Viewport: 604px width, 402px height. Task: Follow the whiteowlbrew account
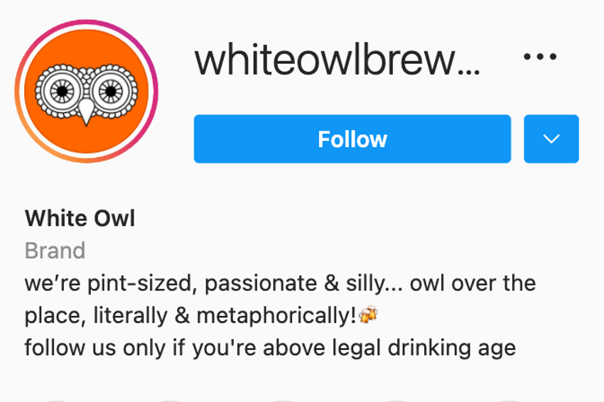click(352, 139)
